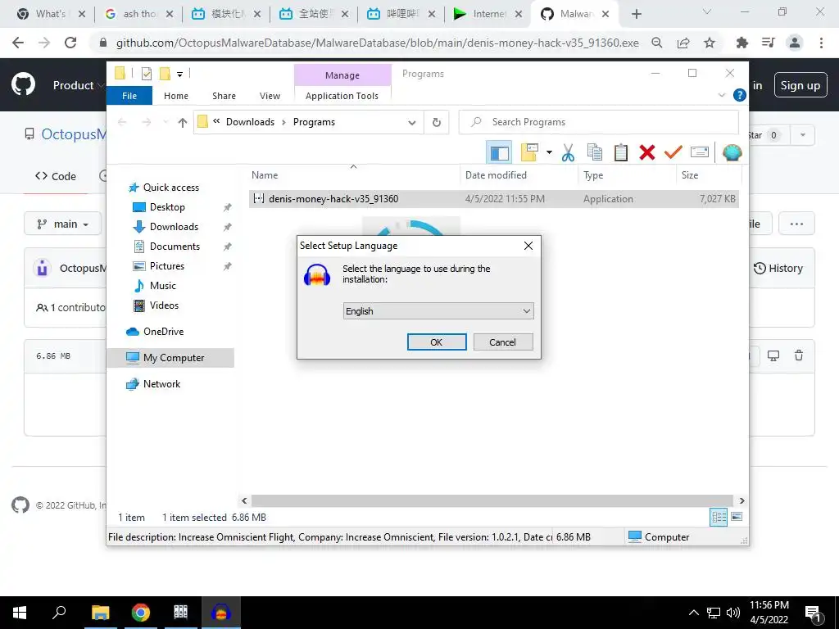The height and width of the screenshot is (629, 839).
Task: Click the taskbar volume icon
Action: 733,613
